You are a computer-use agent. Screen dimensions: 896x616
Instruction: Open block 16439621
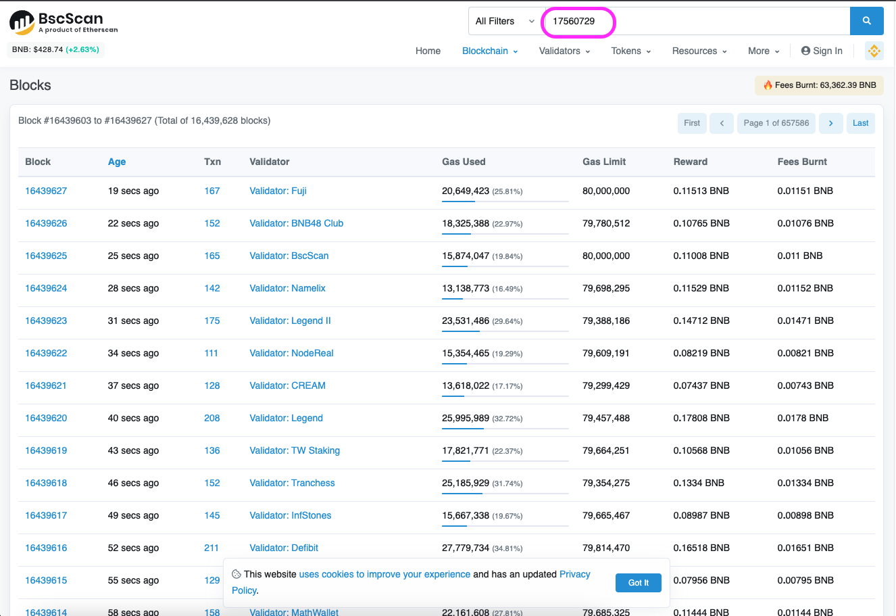coord(46,385)
